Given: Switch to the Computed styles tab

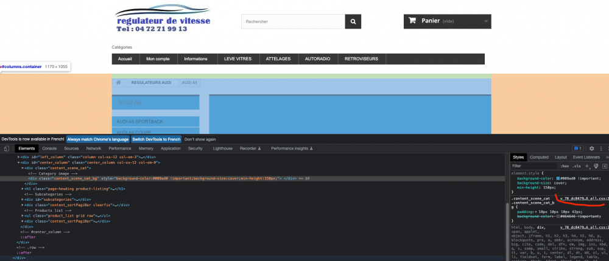Looking at the screenshot, I should (539, 157).
